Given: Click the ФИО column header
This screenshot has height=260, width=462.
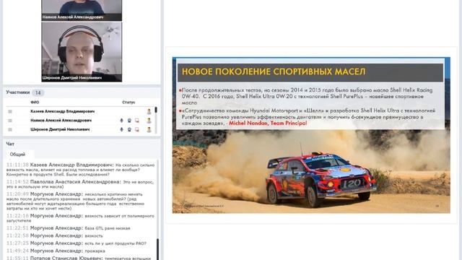Looking at the screenshot, I should 35,103.
